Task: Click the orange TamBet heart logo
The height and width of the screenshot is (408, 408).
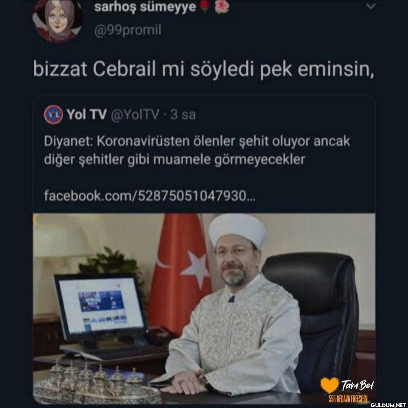Action: click(x=329, y=385)
